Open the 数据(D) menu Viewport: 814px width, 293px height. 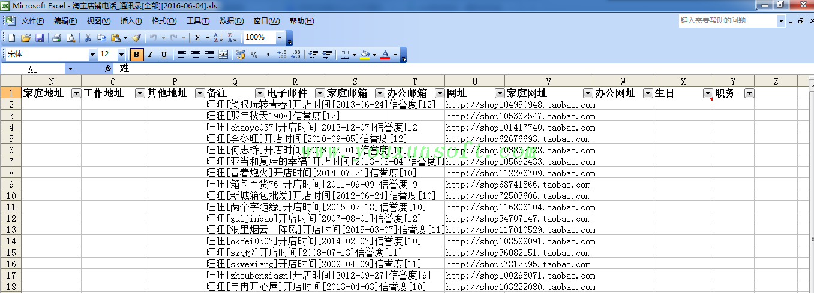pyautogui.click(x=231, y=21)
